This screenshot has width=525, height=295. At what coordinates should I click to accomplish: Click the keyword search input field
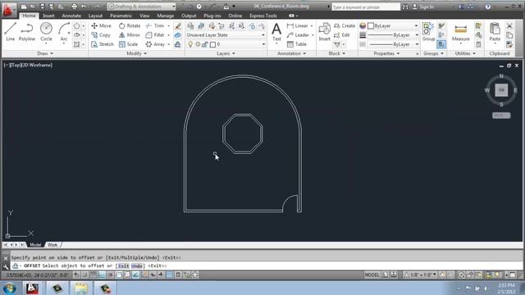click(x=366, y=7)
